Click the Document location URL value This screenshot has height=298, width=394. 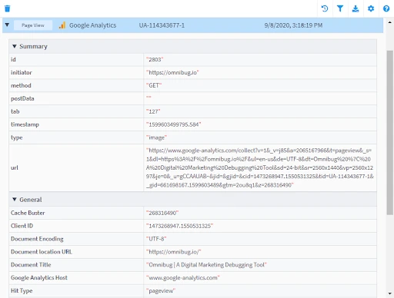(x=173, y=252)
